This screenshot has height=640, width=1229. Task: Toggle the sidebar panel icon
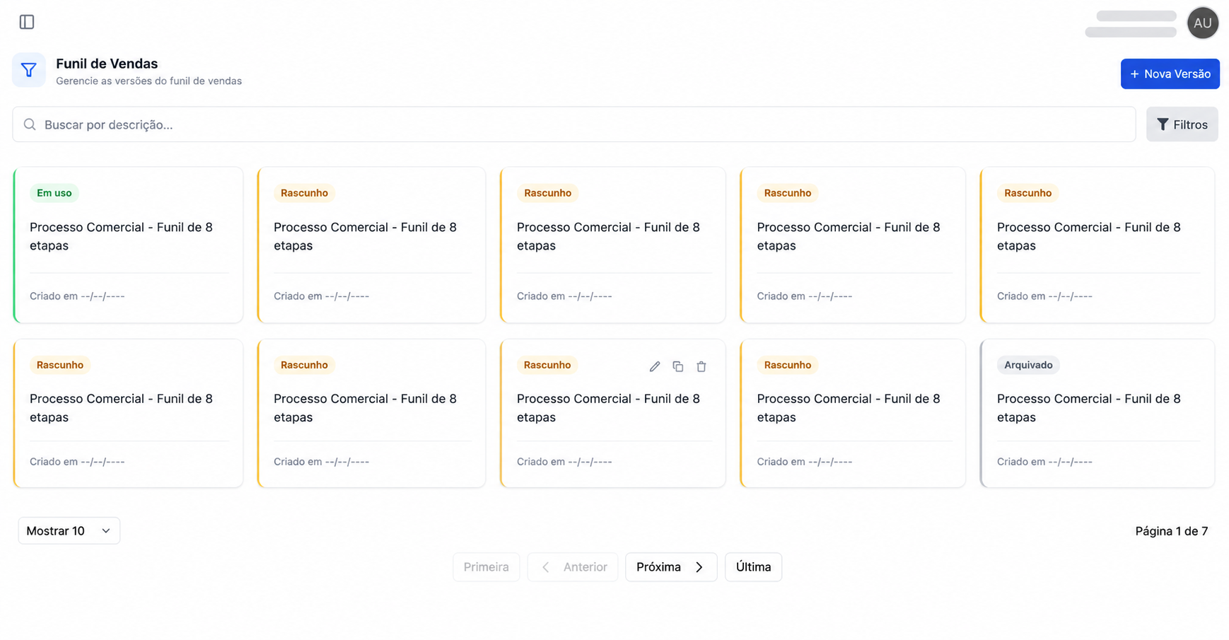(x=27, y=22)
